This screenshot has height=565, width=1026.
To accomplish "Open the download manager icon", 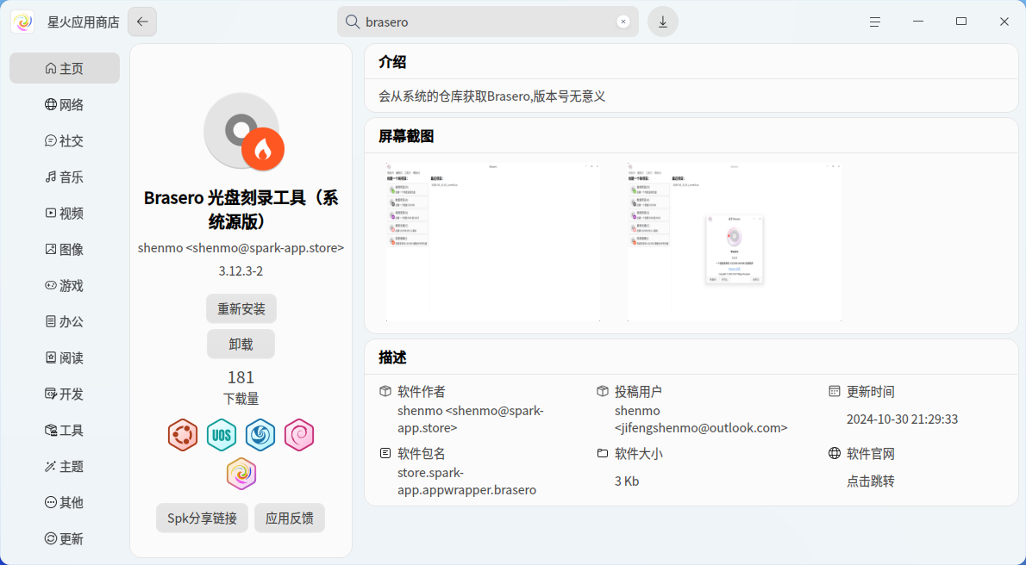I will (x=663, y=22).
